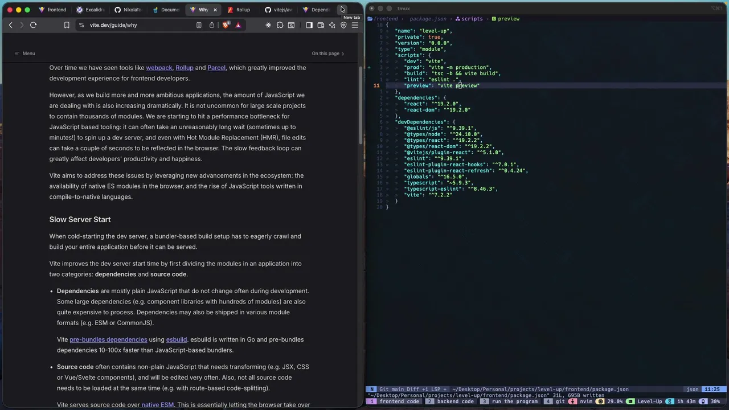This screenshot has width=729, height=410.
Task: Click the browser forward arrow
Action: click(x=22, y=25)
